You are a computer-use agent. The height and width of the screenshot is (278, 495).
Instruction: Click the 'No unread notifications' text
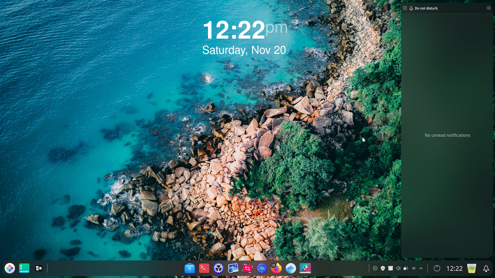pos(447,135)
